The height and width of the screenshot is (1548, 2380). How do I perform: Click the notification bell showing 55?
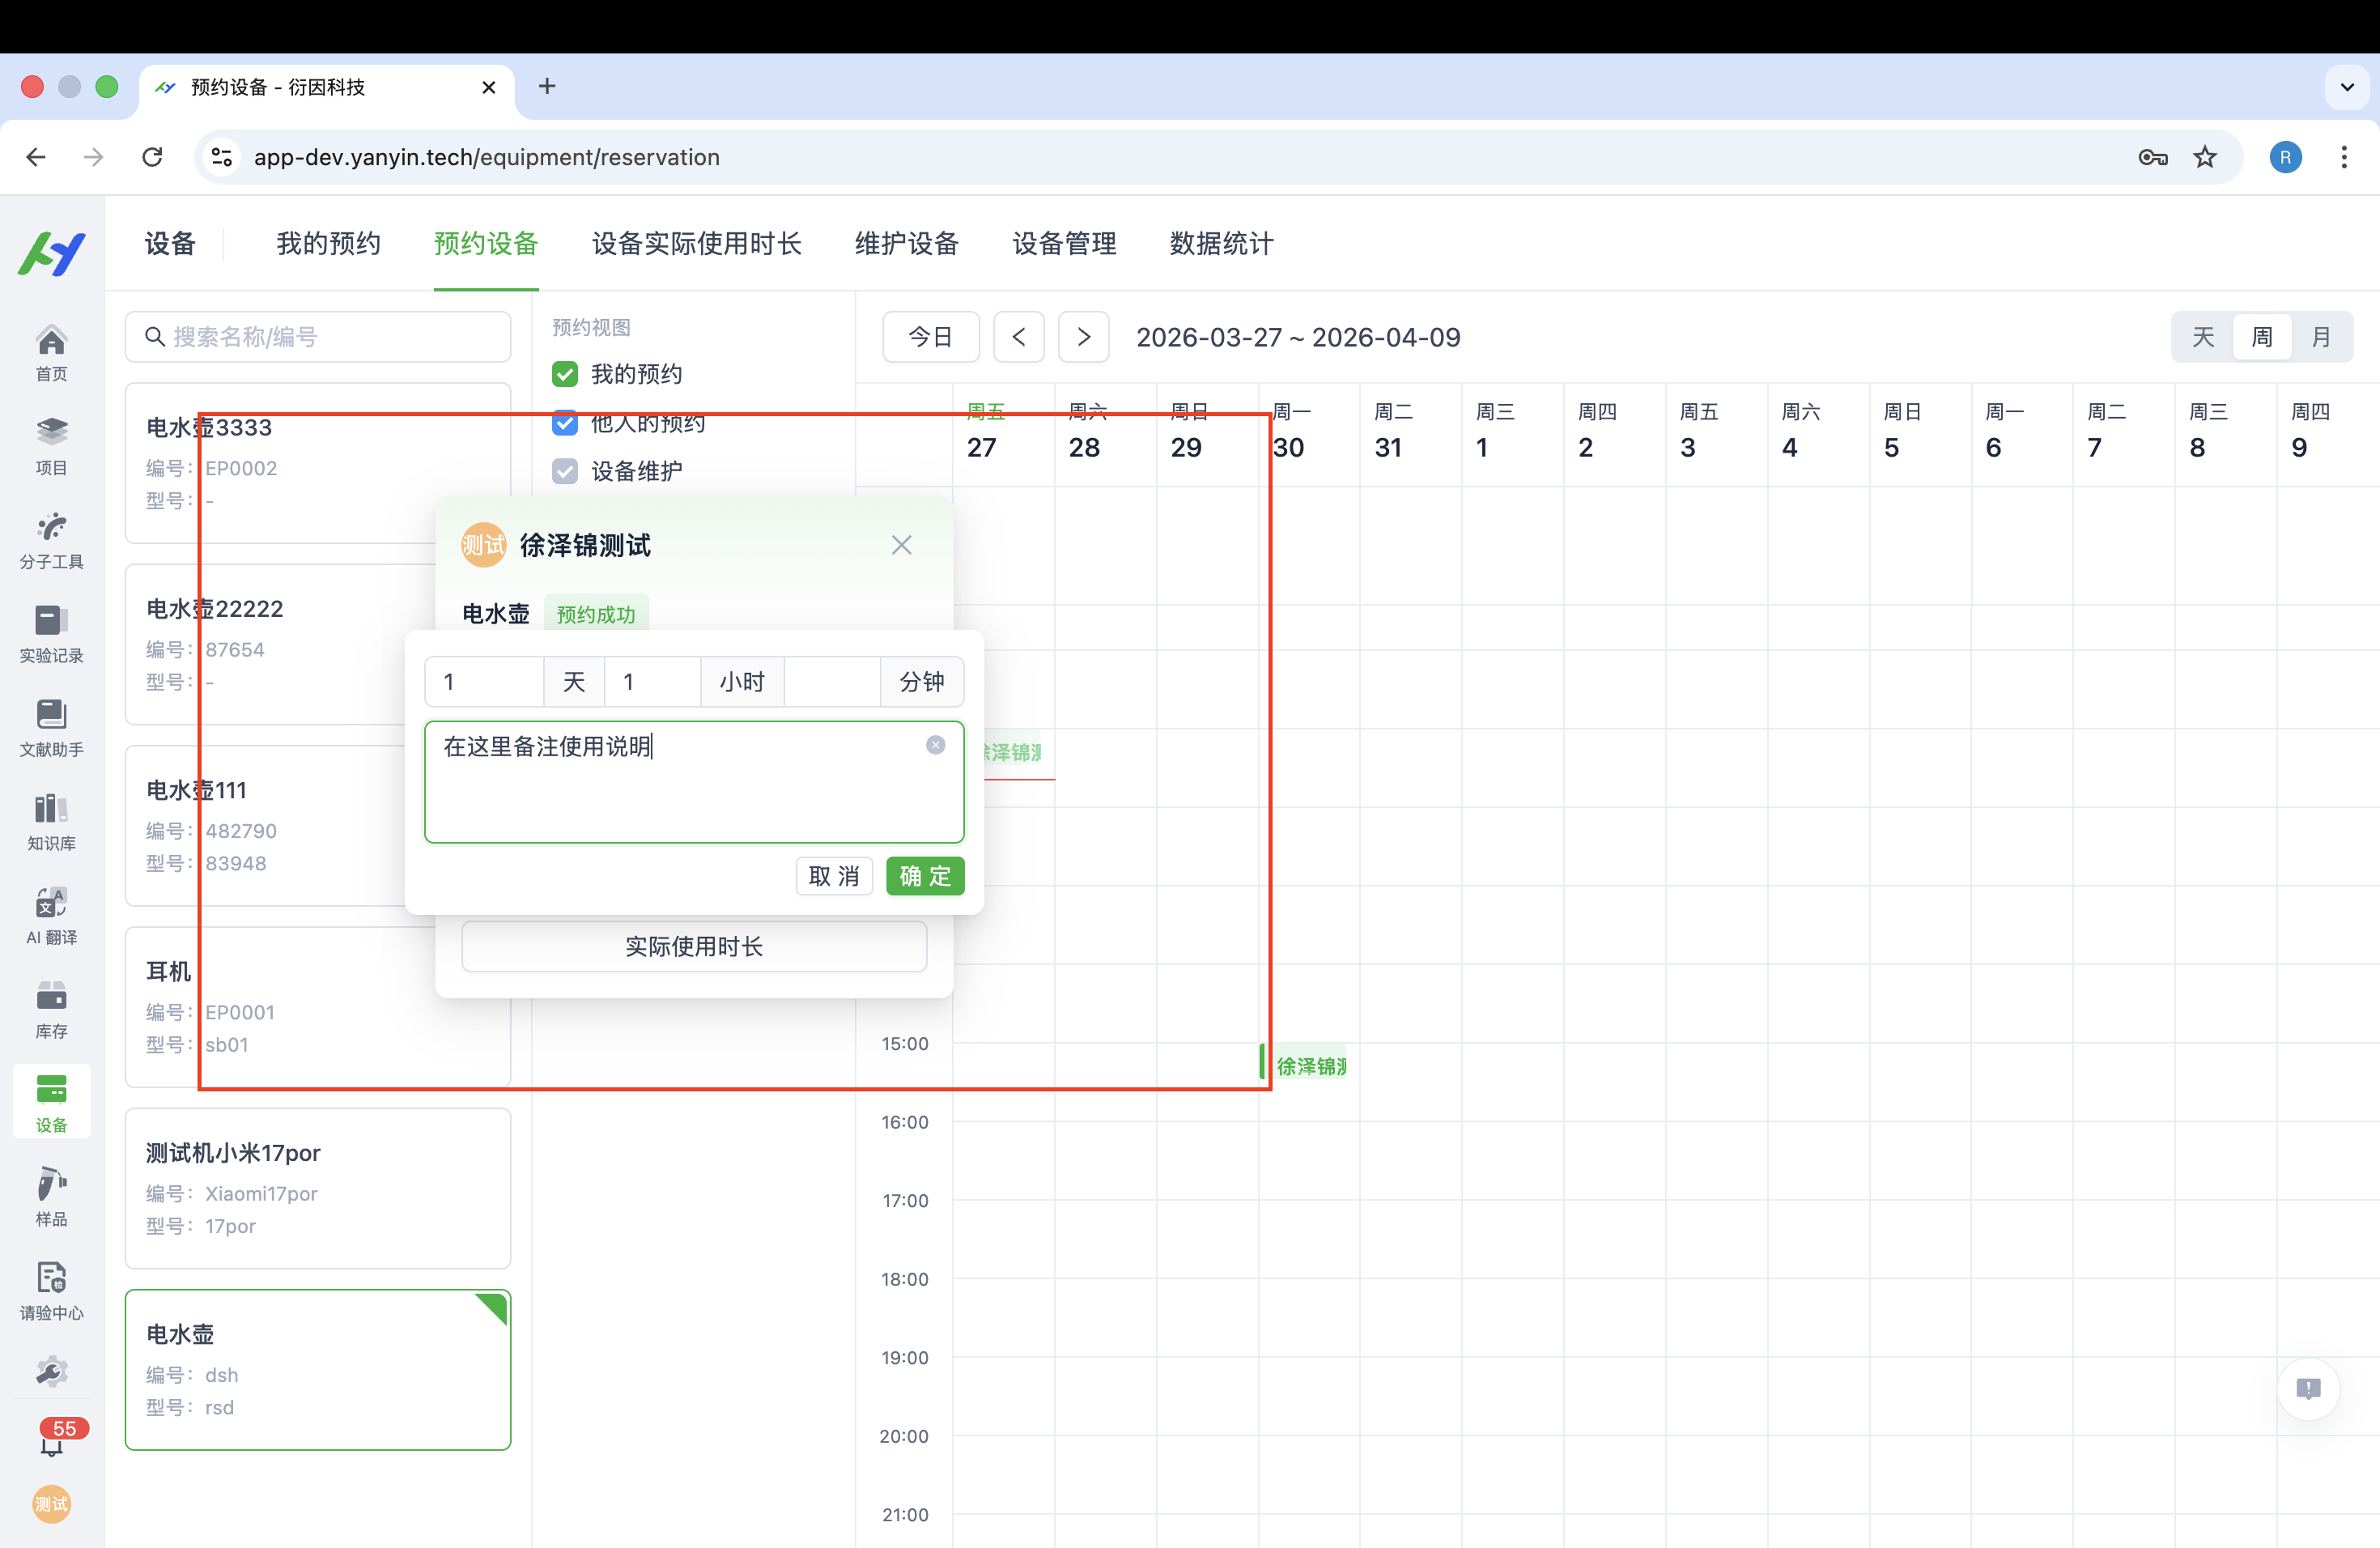(x=52, y=1442)
